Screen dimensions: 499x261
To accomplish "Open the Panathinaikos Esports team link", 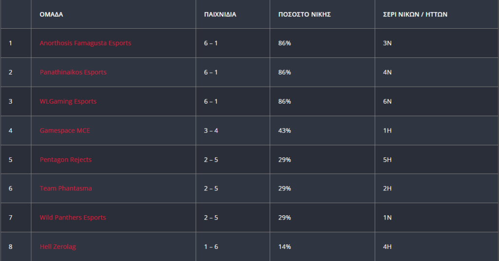I will (73, 72).
